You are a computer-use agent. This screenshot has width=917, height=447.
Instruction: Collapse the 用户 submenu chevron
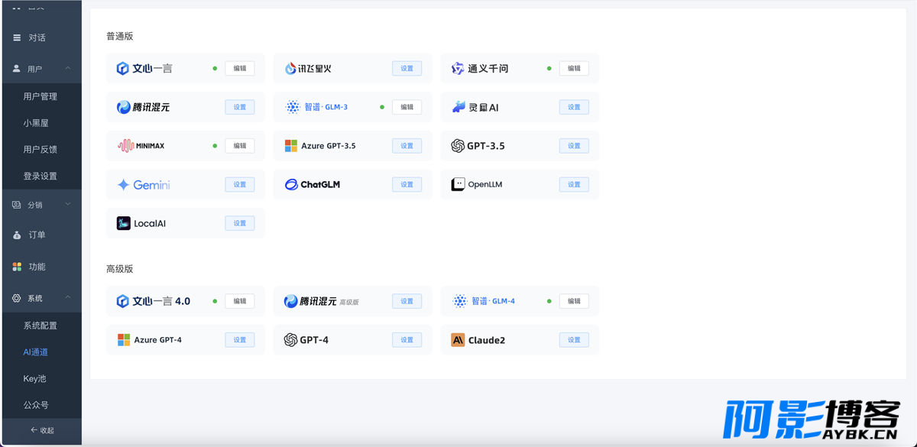68,69
